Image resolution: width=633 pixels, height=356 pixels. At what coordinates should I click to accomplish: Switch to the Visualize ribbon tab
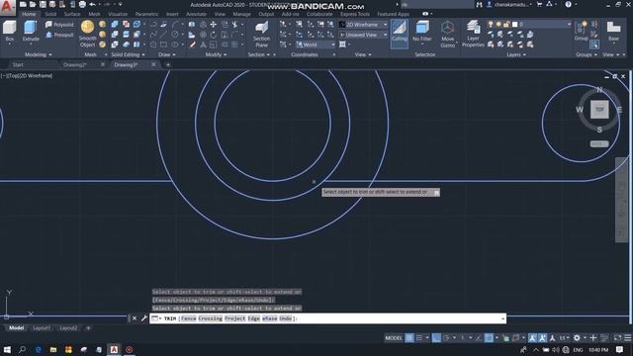click(118, 14)
